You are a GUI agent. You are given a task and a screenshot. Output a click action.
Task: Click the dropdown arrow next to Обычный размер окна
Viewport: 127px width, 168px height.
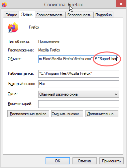click(x=116, y=94)
